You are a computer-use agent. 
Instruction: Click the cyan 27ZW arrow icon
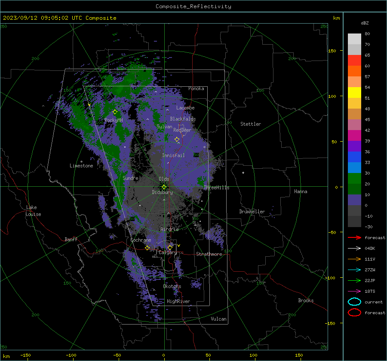354,270
